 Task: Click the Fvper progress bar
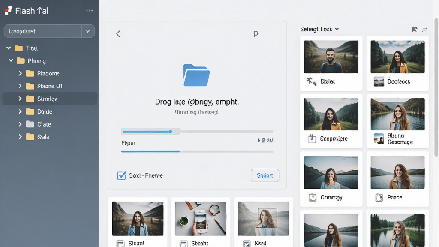(x=197, y=151)
